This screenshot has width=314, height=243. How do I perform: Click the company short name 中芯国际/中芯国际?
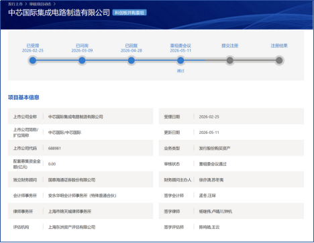pyautogui.click(x=64, y=133)
